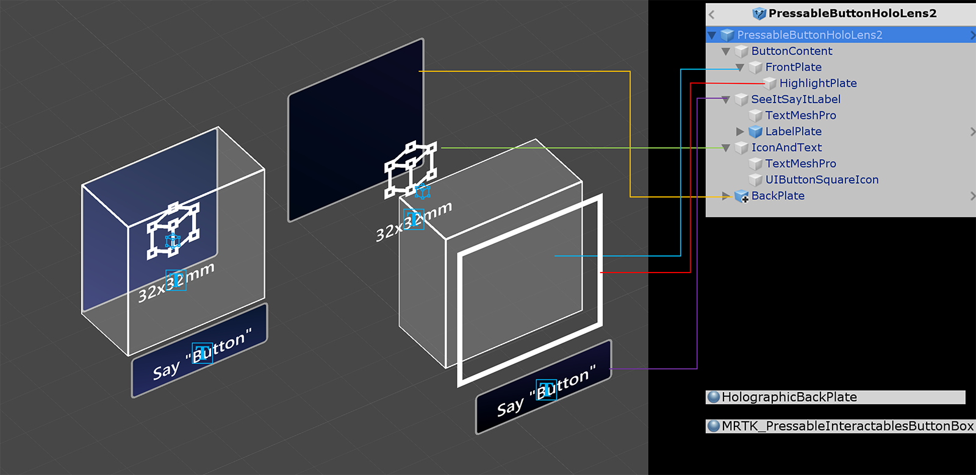Viewport: 976px width, 475px height.
Task: Collapse the FrontPlate tree node
Action: pyautogui.click(x=740, y=68)
